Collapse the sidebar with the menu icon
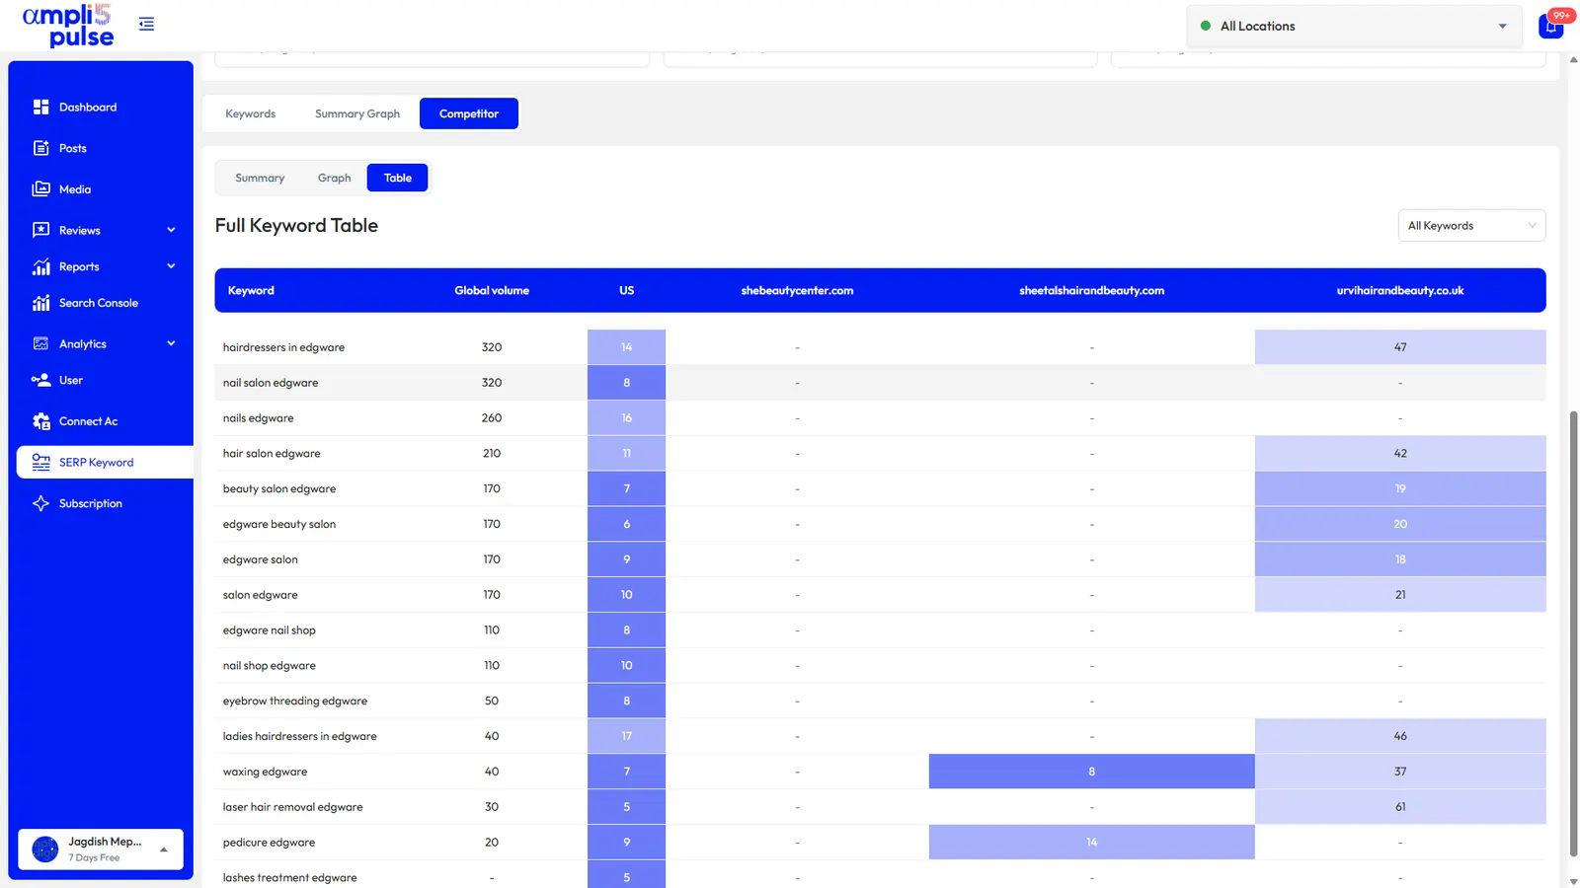This screenshot has height=888, width=1580. pyautogui.click(x=146, y=24)
